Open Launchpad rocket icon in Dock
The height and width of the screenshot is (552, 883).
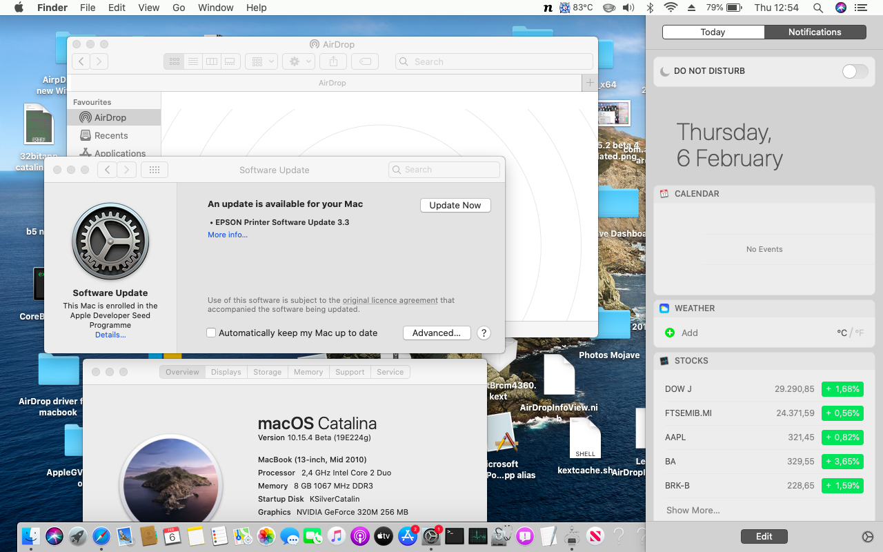[x=78, y=535]
